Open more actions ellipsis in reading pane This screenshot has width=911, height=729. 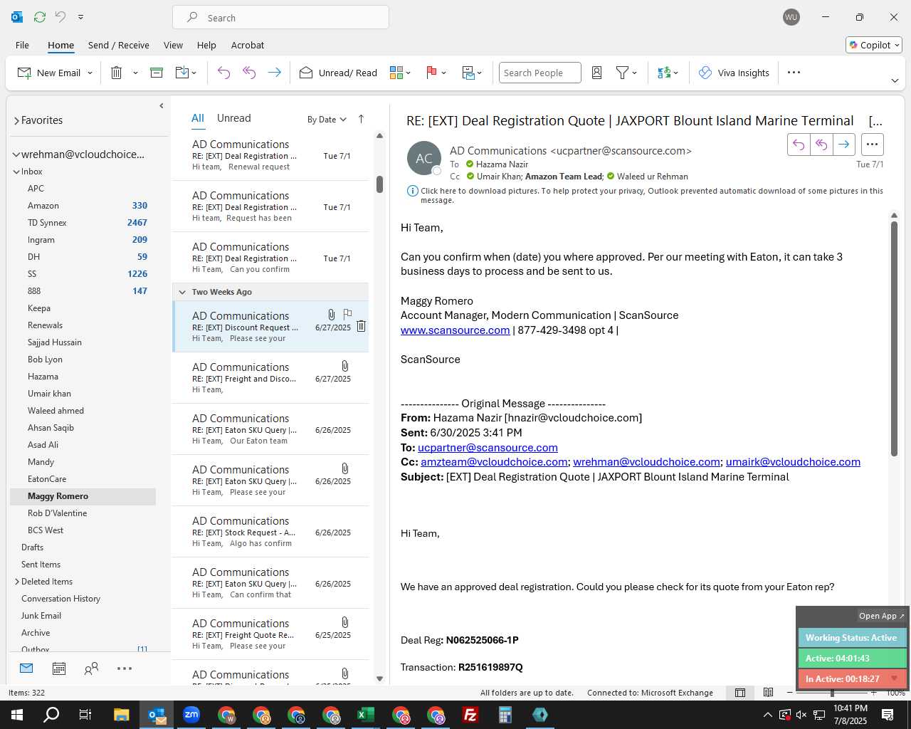pyautogui.click(x=872, y=145)
